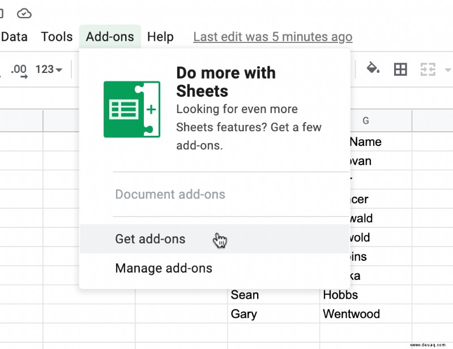Click the 'Looking for even more Sheets features' text

click(x=249, y=127)
